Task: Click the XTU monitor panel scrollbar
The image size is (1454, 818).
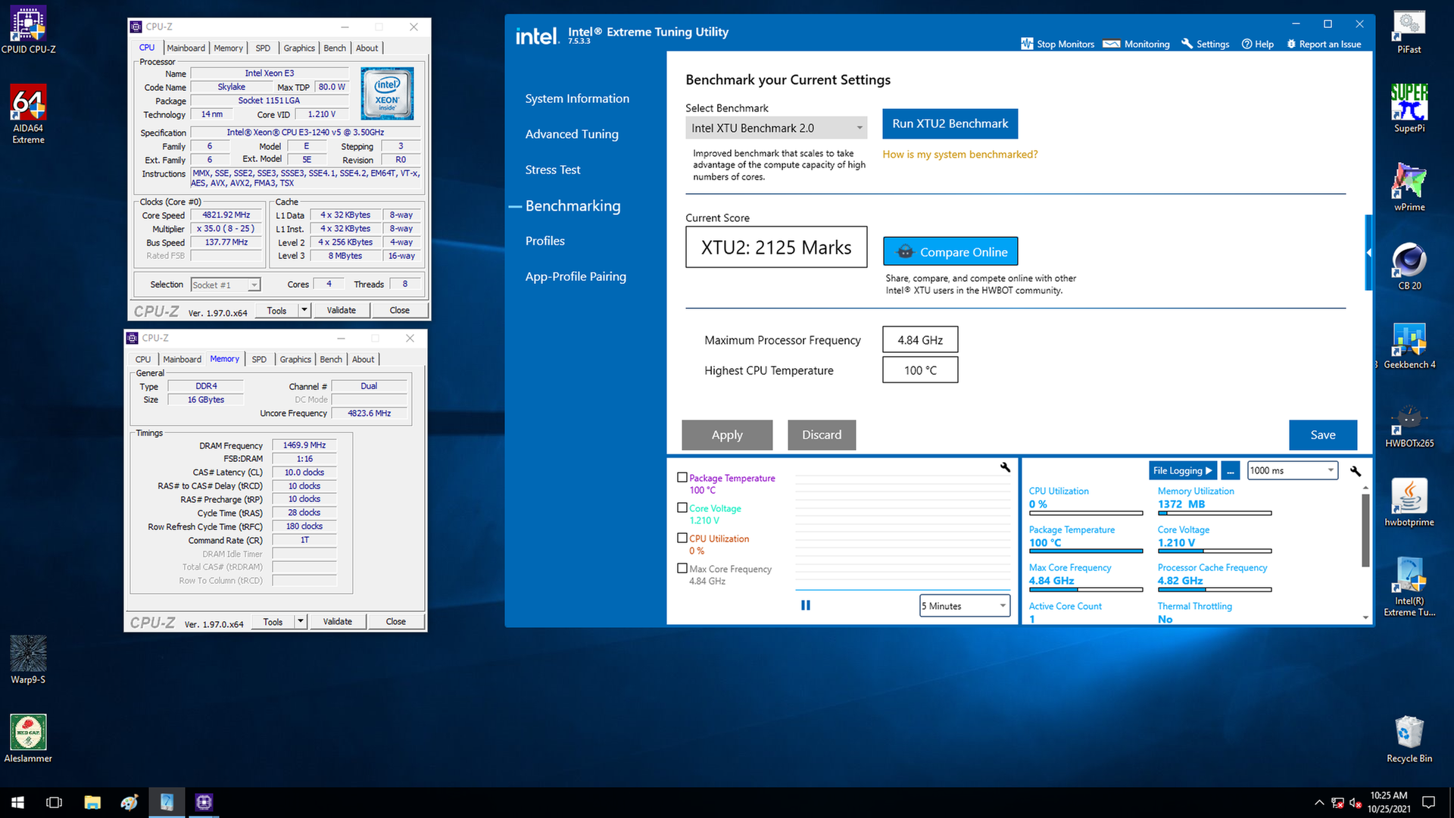Action: click(x=1366, y=530)
